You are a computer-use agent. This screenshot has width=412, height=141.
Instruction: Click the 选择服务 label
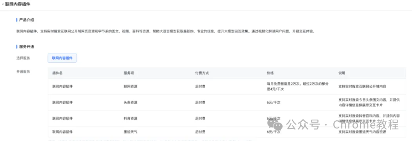23,58
